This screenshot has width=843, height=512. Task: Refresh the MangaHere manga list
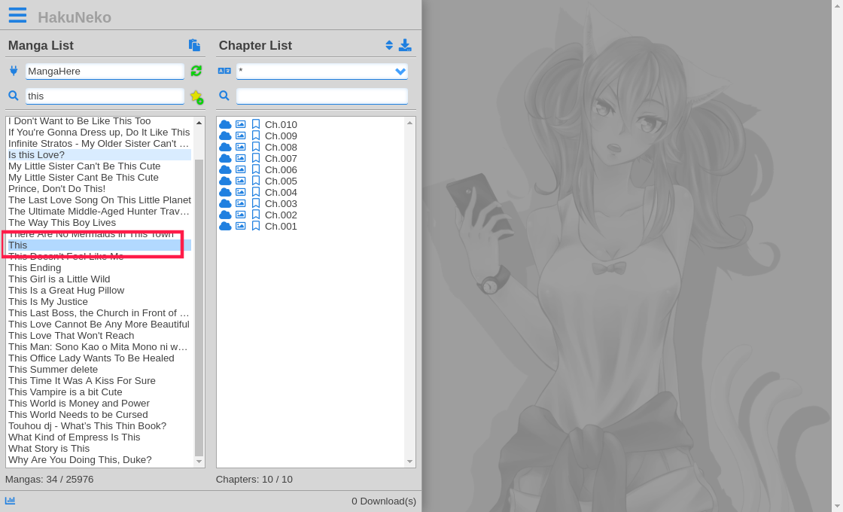coord(196,71)
